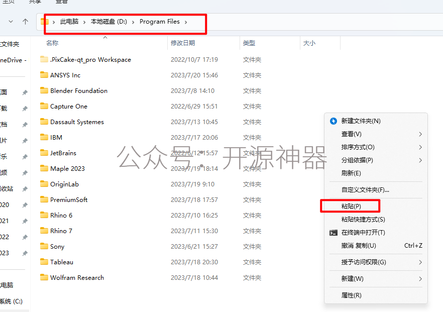Select Dassault Systemes folder icon
Image resolution: width=443 pixels, height=312 pixels.
pyautogui.click(x=44, y=122)
